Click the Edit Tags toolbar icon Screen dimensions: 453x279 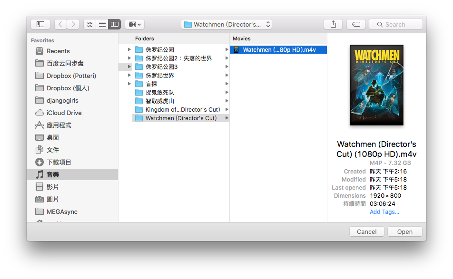coord(356,24)
